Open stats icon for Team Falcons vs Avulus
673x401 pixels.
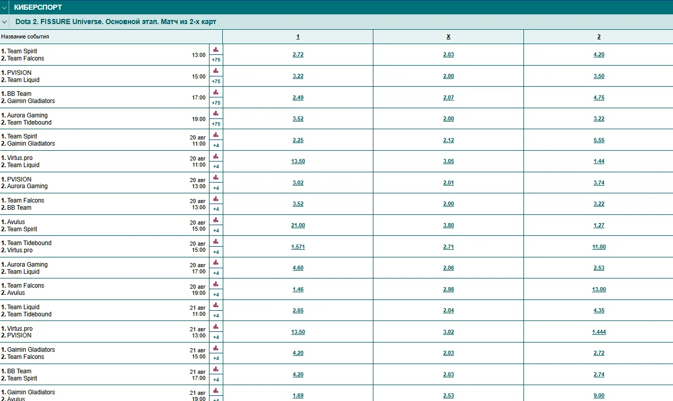[216, 284]
